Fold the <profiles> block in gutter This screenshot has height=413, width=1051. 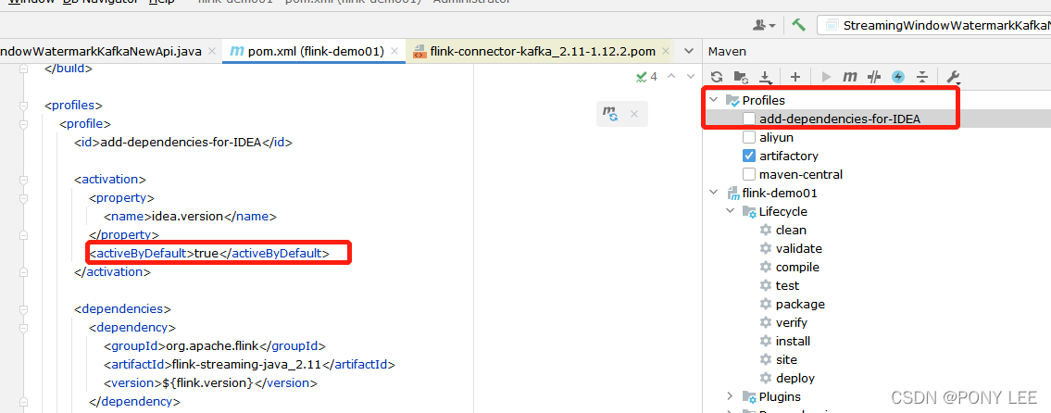pyautogui.click(x=23, y=106)
